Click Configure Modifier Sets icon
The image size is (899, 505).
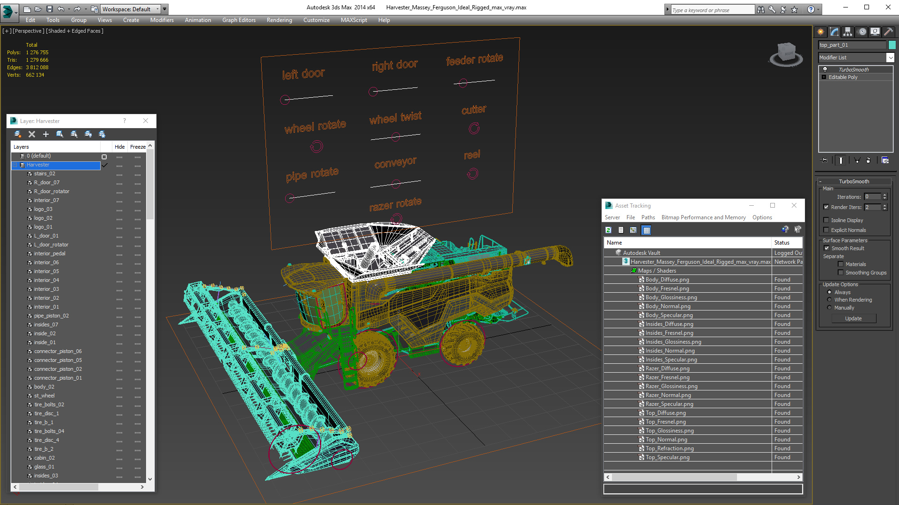[x=885, y=160]
